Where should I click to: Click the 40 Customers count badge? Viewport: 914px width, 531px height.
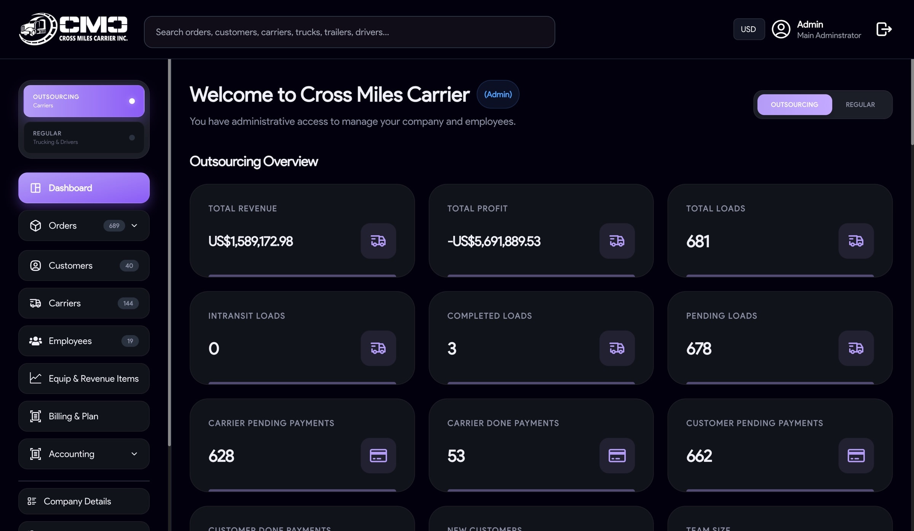pos(129,266)
